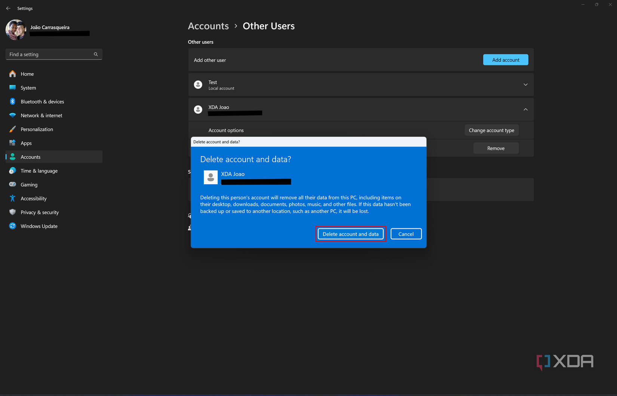Click the Find a setting search box
This screenshot has height=396, width=617.
coord(50,55)
